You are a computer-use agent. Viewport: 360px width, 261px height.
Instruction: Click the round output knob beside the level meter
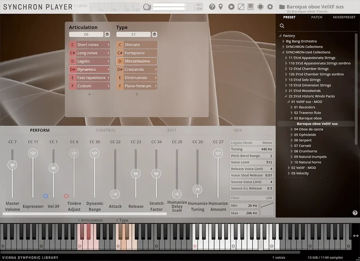(146, 7)
